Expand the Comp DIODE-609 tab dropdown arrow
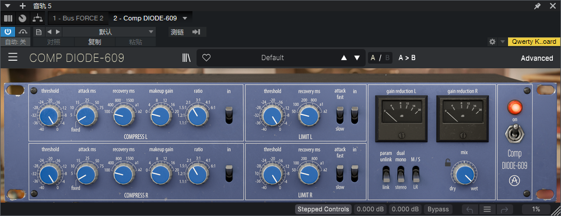Screen dimensions: 561x216 pos(185,18)
